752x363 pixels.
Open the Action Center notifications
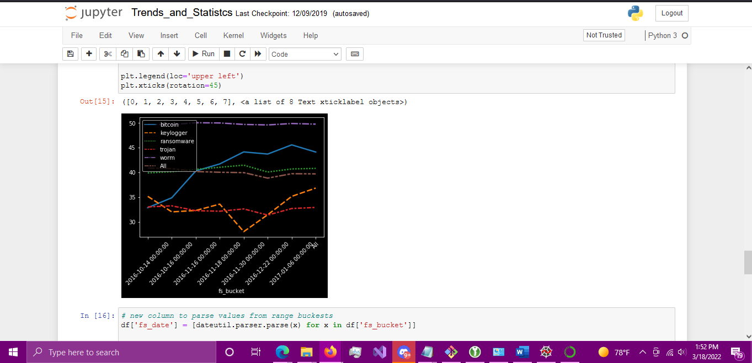(737, 352)
